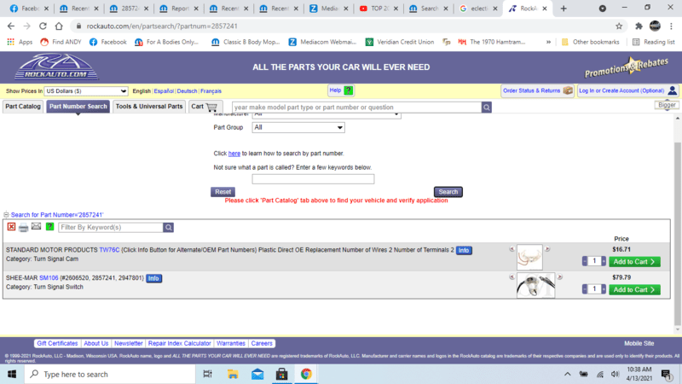Open Microsoft Store from taskbar
Viewport: 682px width, 384px height.
click(x=282, y=374)
